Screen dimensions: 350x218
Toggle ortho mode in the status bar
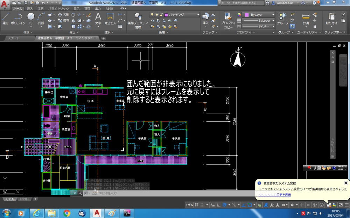(219, 205)
